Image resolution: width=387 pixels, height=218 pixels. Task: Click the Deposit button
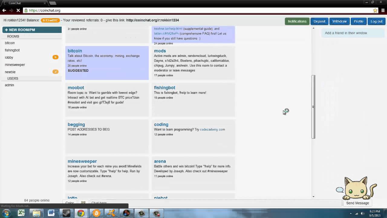click(319, 21)
